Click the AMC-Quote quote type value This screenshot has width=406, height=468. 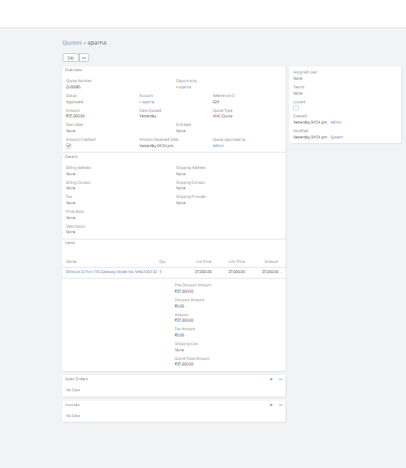(x=222, y=116)
